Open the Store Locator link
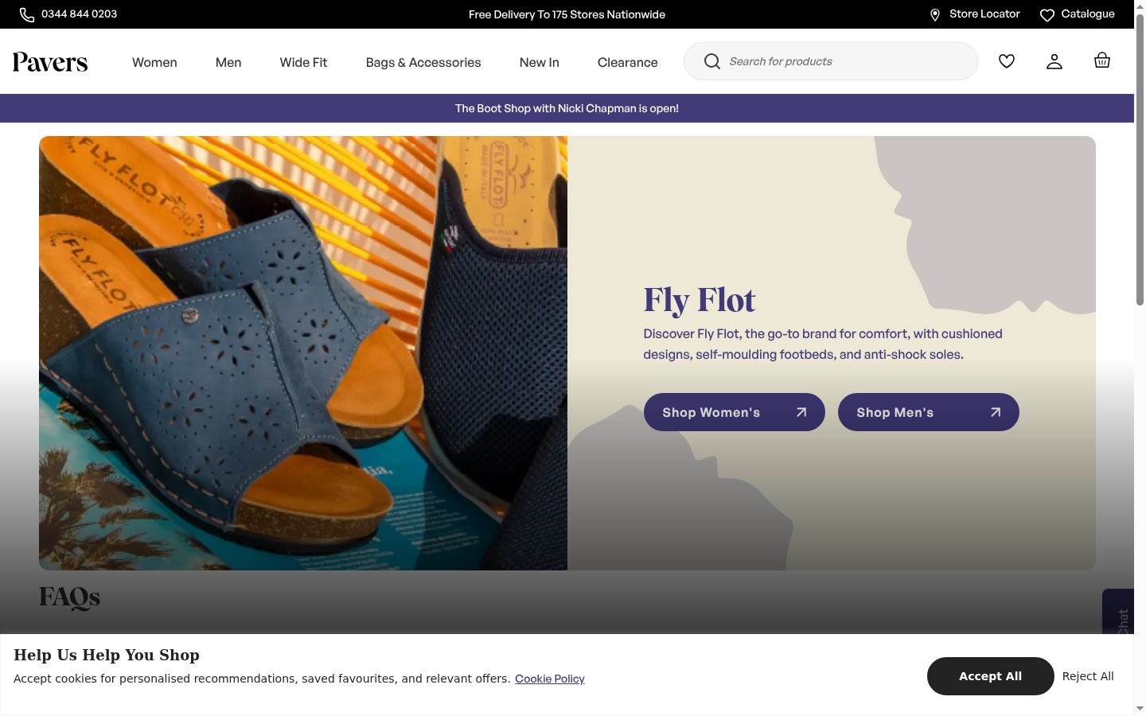The width and height of the screenshot is (1146, 716). 984,14
